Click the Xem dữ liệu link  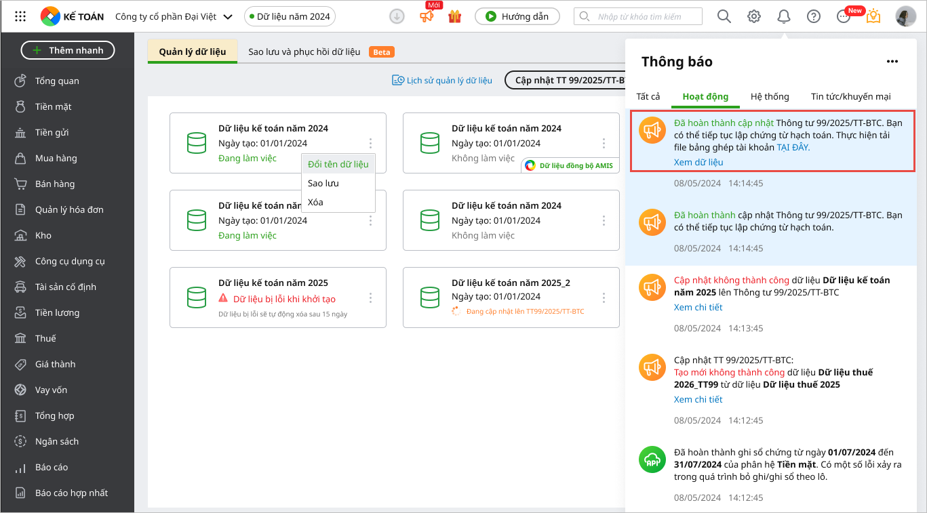click(x=698, y=162)
